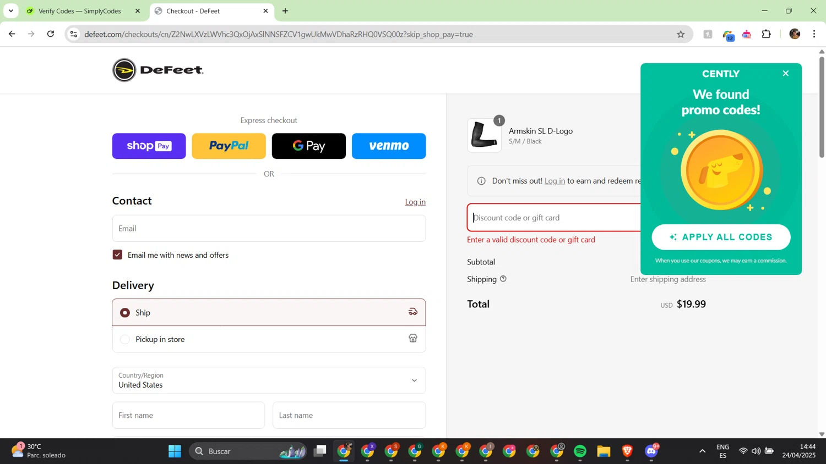826x464 pixels.
Task: Uncheck Email me with news and offers
Action: [117, 255]
